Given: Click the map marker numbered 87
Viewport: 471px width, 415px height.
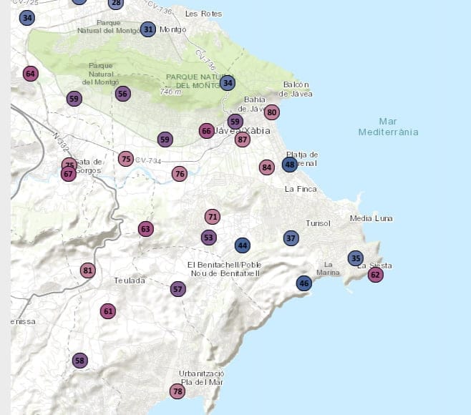Looking at the screenshot, I should tap(243, 140).
